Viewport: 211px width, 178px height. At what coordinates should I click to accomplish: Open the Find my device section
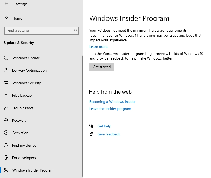click(24, 145)
